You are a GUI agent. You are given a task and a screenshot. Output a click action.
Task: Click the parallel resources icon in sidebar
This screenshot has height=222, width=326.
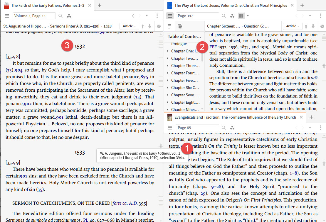coord(180,26)
